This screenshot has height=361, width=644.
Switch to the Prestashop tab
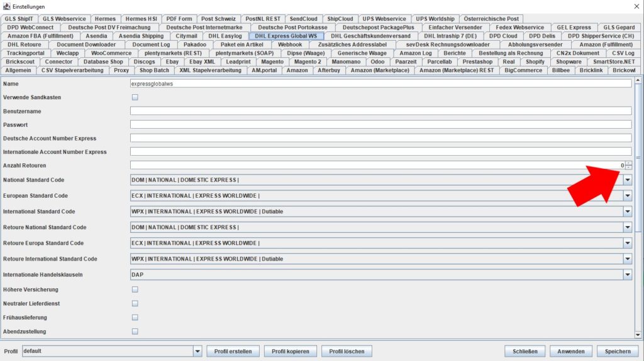click(477, 62)
